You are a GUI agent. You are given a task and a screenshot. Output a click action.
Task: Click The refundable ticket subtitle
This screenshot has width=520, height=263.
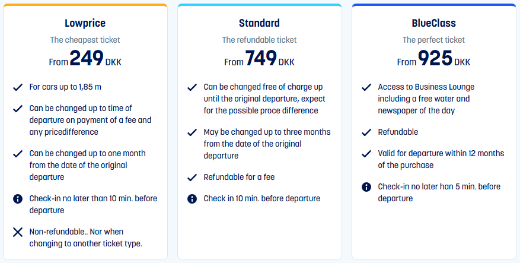259,40
